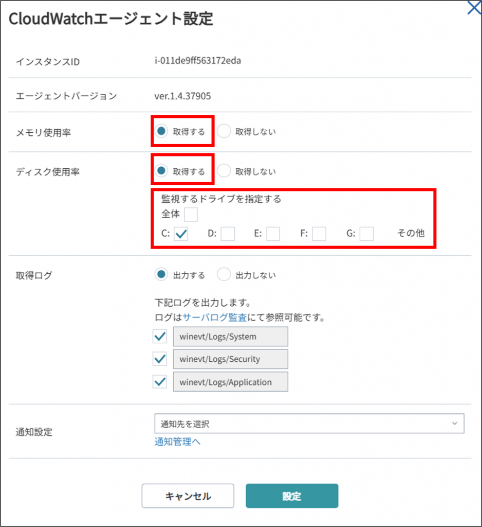The height and width of the screenshot is (527, 482).
Task: Check the 全体 drive checkbox
Action: pos(191,214)
